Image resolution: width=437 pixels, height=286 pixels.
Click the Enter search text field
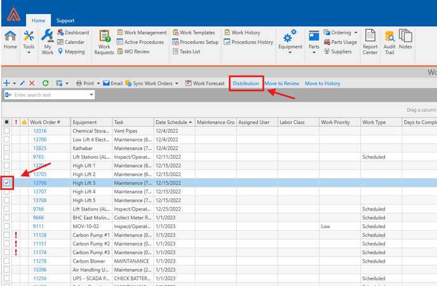coord(50,95)
